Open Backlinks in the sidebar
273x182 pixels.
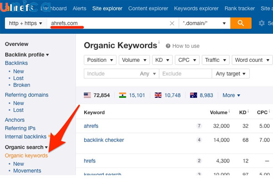pyautogui.click(x=16, y=63)
